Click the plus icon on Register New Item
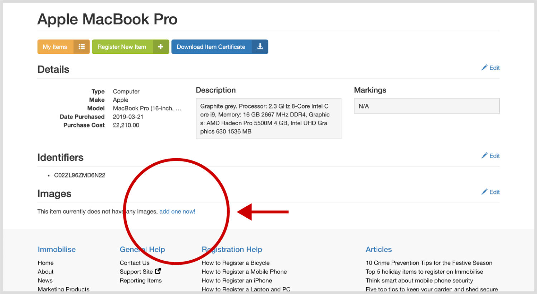Viewport: 537px width, 294px height. (161, 47)
